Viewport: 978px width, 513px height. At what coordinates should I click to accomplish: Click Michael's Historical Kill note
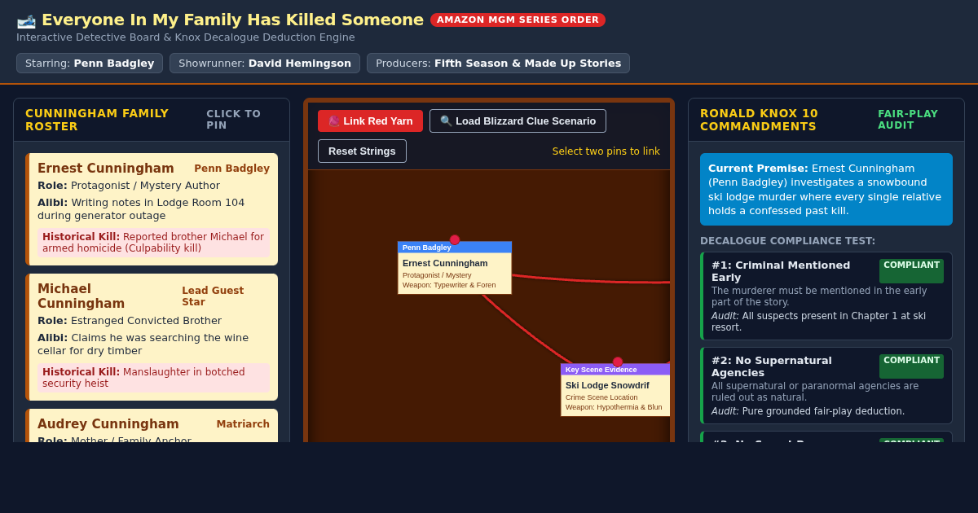pyautogui.click(x=153, y=378)
